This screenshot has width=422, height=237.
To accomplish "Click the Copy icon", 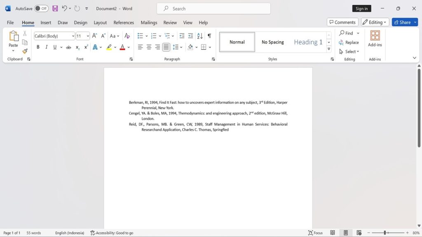I will click(25, 42).
